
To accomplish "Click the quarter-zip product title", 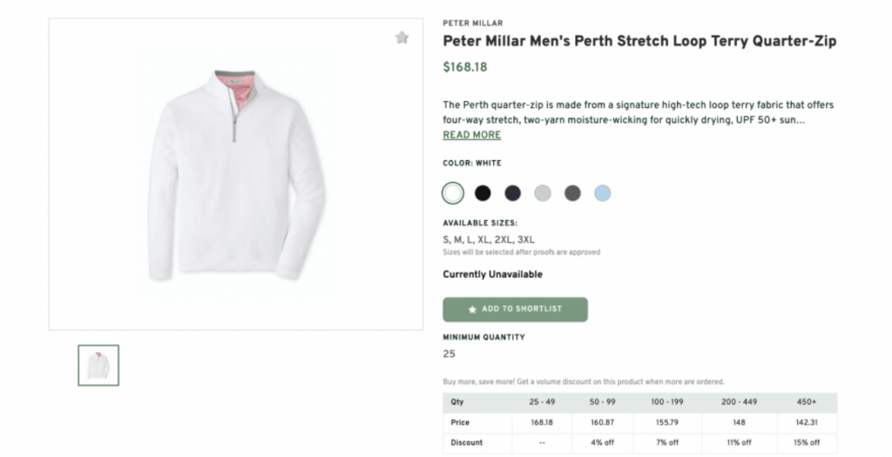I will coord(639,41).
